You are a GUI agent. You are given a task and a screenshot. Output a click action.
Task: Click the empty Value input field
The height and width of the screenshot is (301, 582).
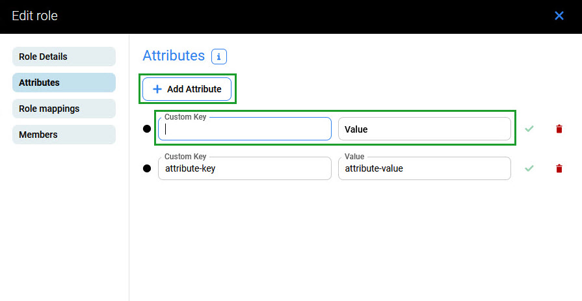coord(424,129)
